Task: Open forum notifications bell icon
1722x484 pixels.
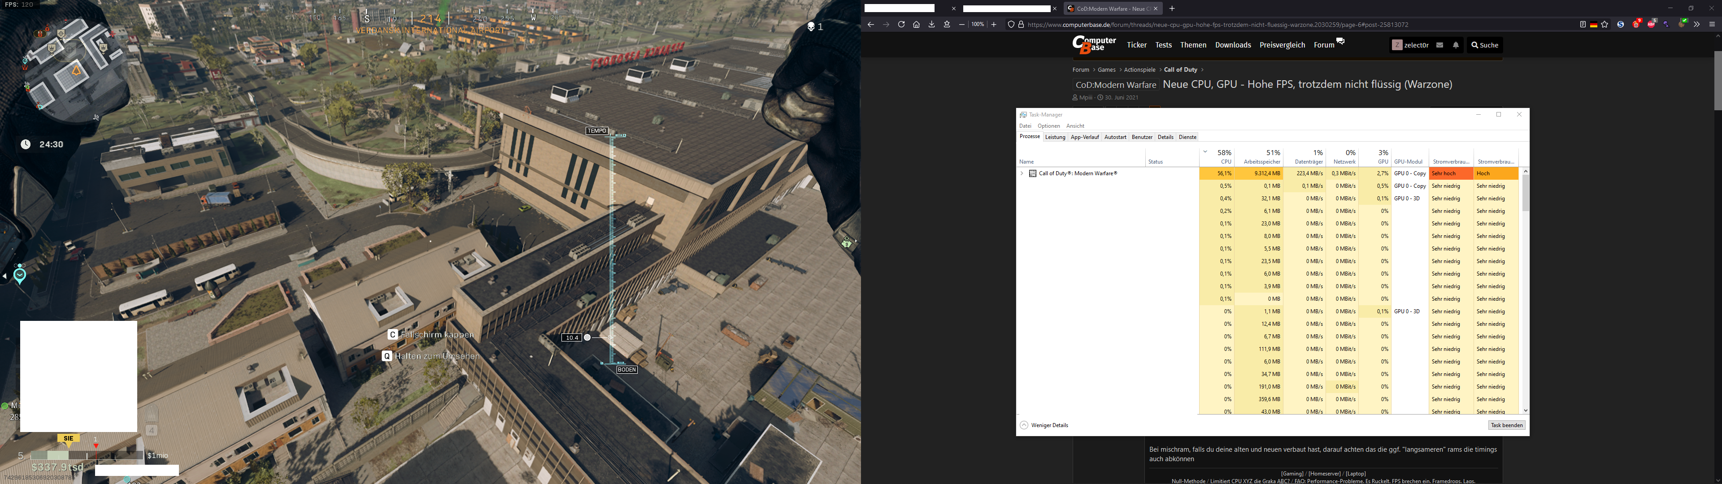Action: [1456, 45]
